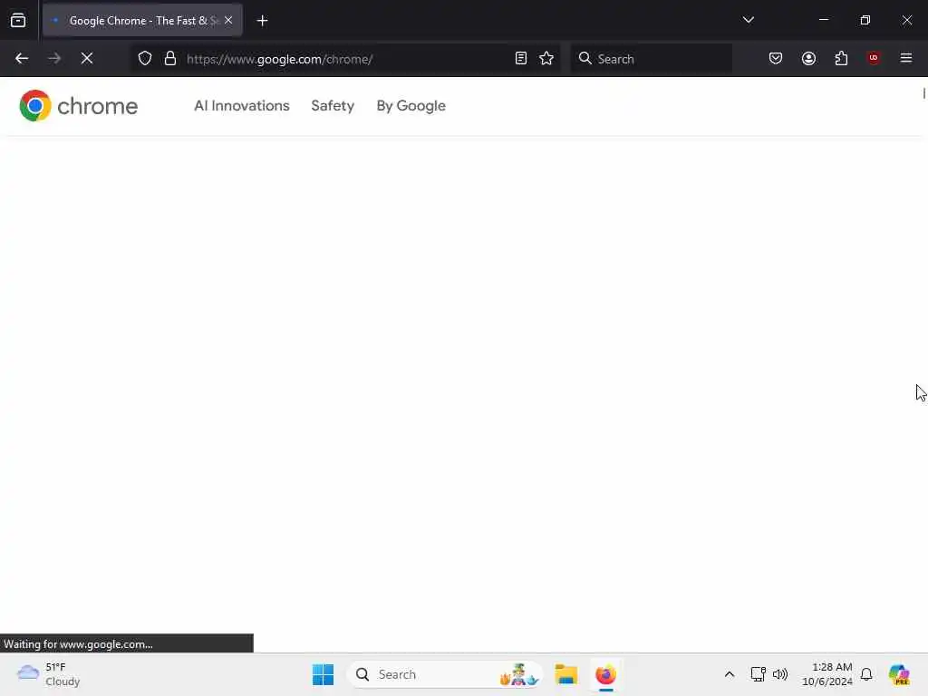
Task: Minimize the Firefox window
Action: pos(824,20)
